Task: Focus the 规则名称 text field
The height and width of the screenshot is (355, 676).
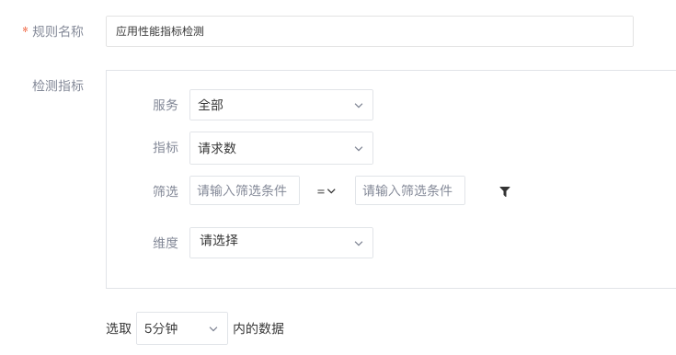Action: point(370,31)
